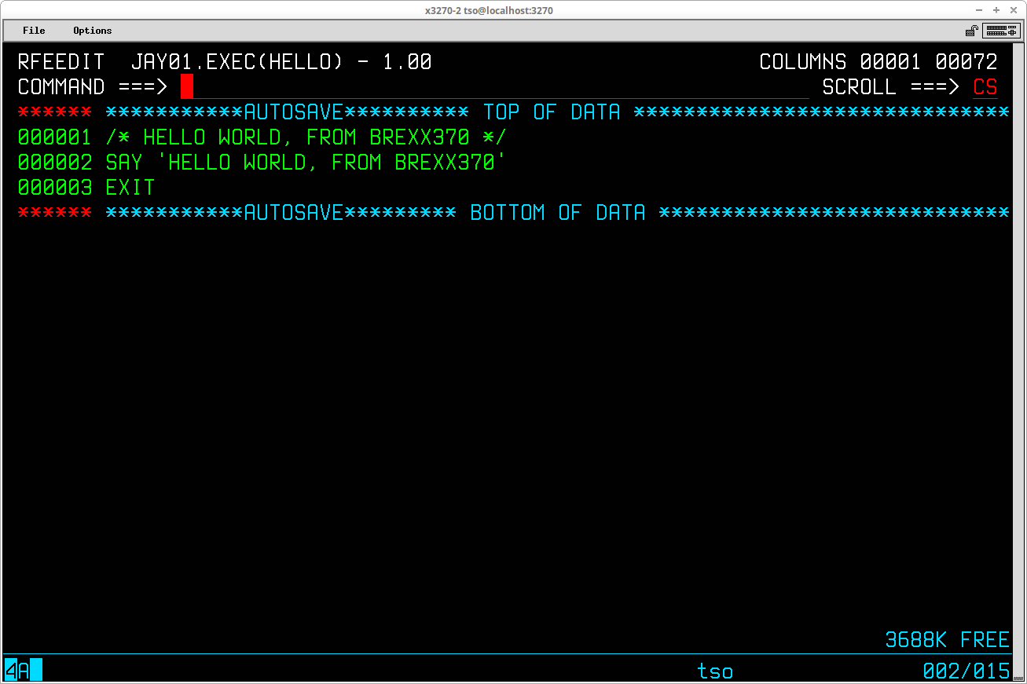Click the tso status bar label
Image resolution: width=1027 pixels, height=684 pixels.
tap(715, 671)
